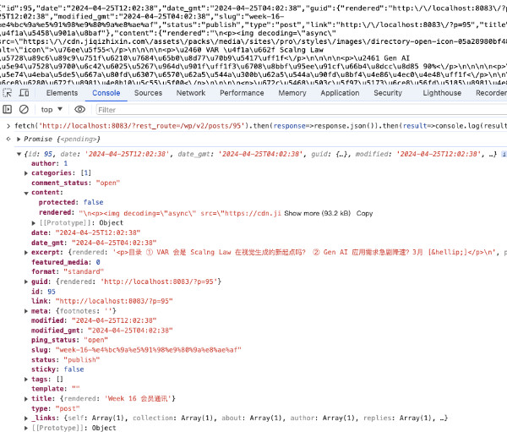Select the author: 1 property row
The image size is (507, 432).
50,163
